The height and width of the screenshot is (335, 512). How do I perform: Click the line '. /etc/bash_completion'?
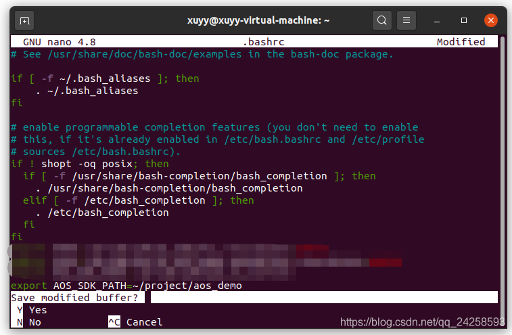click(102, 213)
